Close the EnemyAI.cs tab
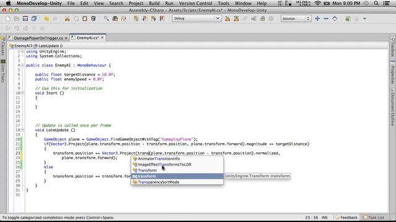This screenshot has width=396, height=222. (102, 38)
